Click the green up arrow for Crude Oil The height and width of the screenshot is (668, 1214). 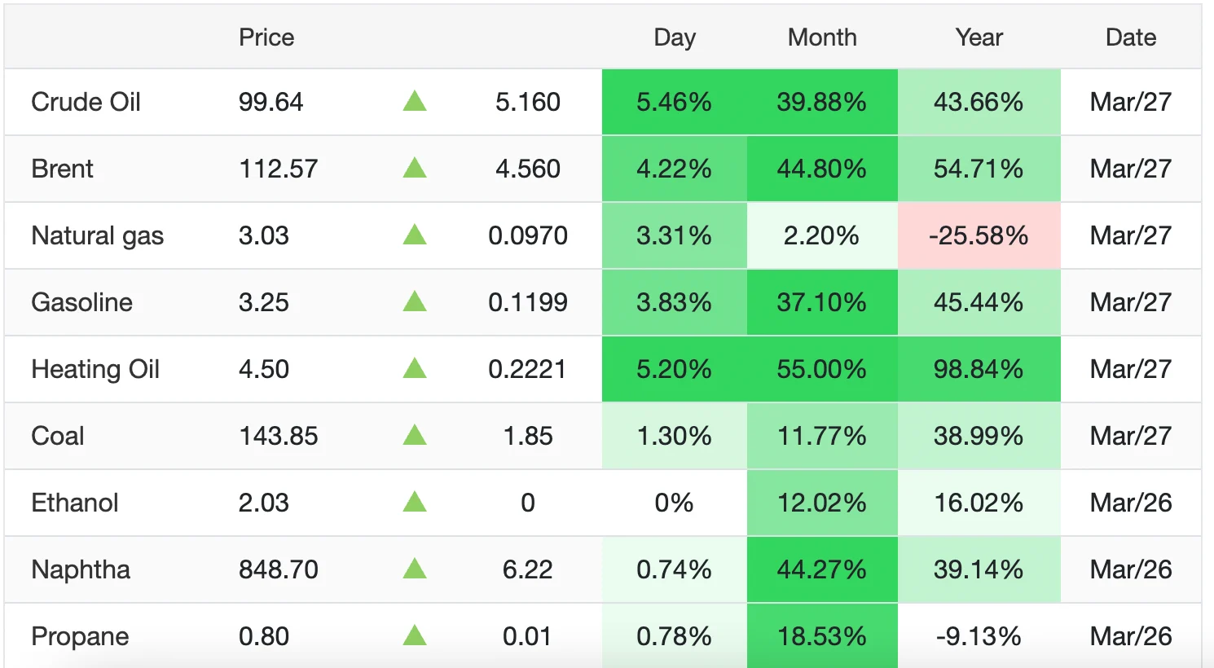click(415, 102)
